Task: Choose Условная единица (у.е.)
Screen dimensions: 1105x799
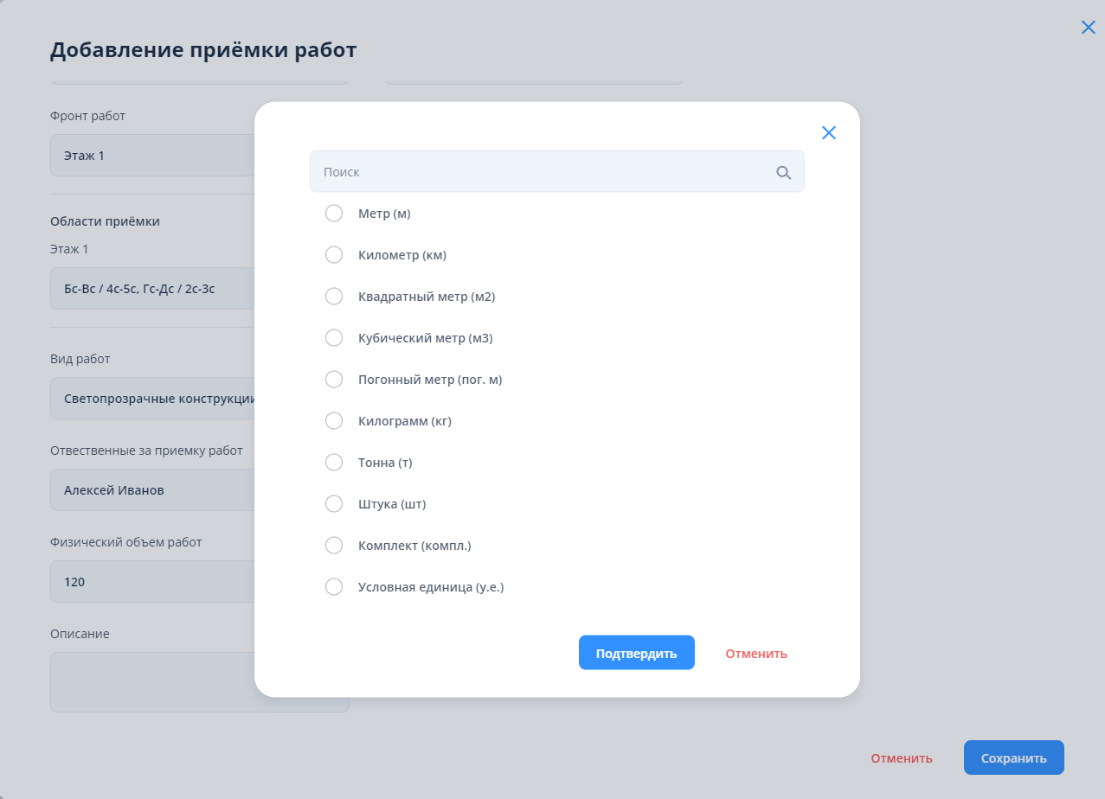Action: pyautogui.click(x=334, y=587)
